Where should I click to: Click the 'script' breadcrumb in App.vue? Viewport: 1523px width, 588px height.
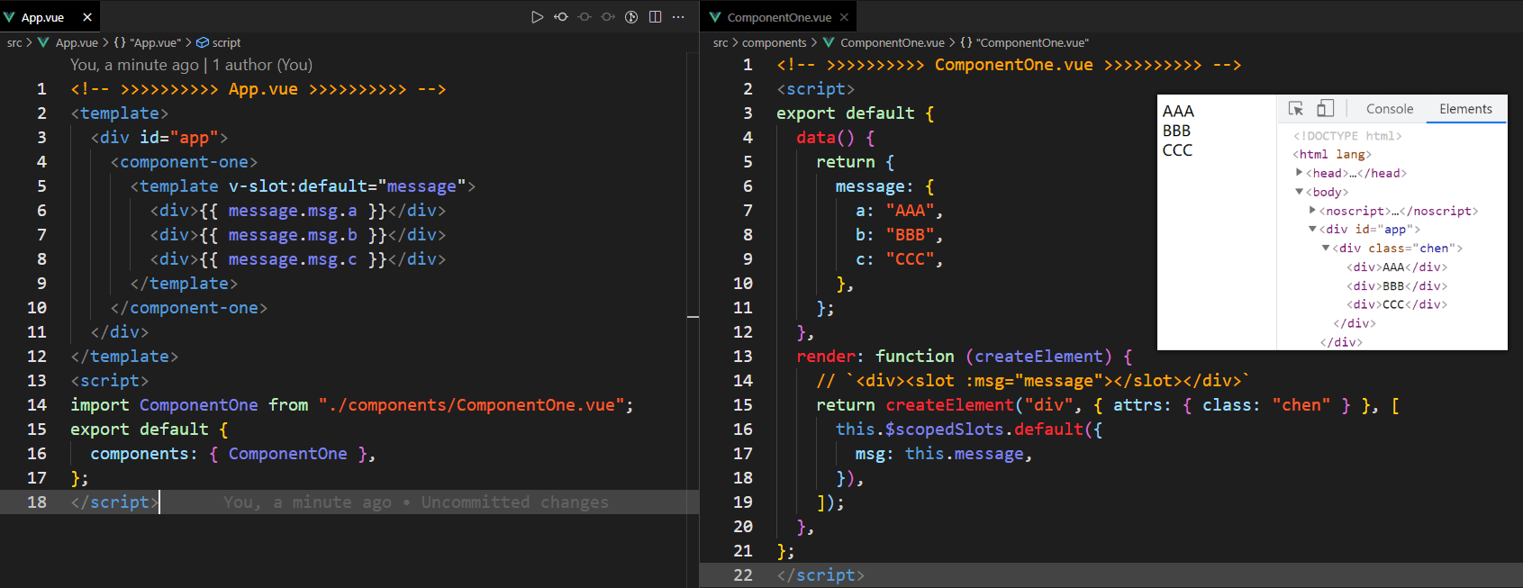click(226, 42)
